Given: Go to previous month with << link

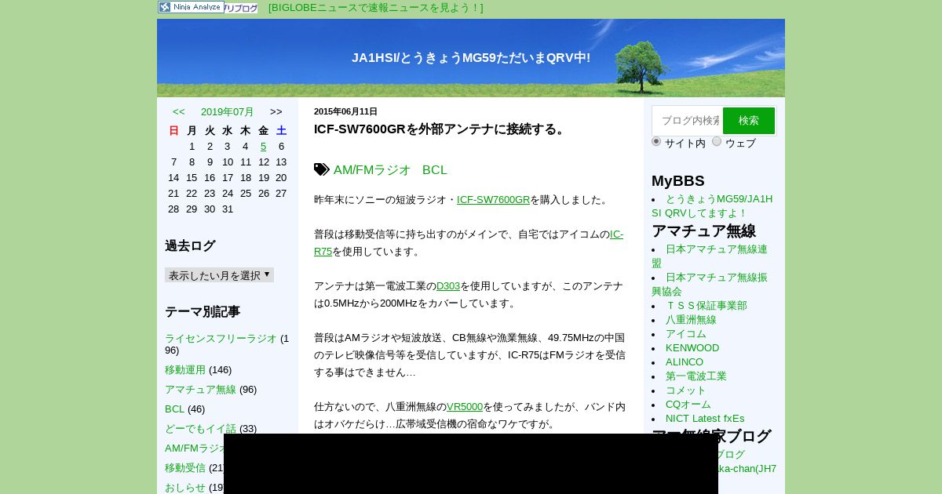Looking at the screenshot, I should (x=179, y=111).
